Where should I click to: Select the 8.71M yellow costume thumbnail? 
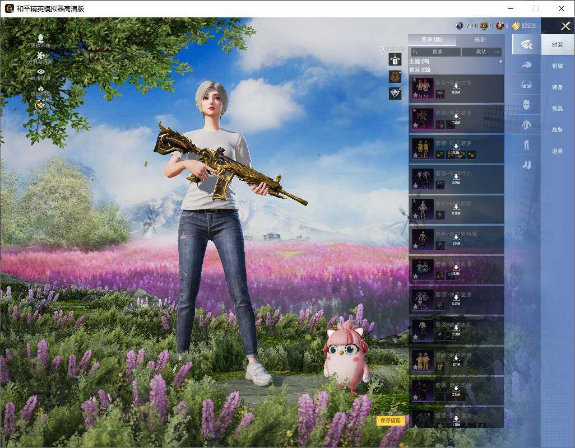pos(423,361)
